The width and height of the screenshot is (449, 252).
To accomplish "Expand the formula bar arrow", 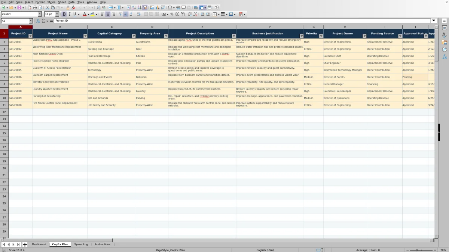I will pyautogui.click(x=434, y=21).
